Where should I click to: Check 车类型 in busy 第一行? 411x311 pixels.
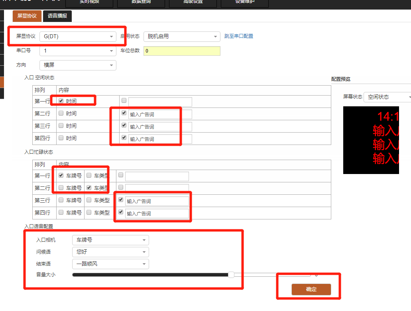[89, 175]
